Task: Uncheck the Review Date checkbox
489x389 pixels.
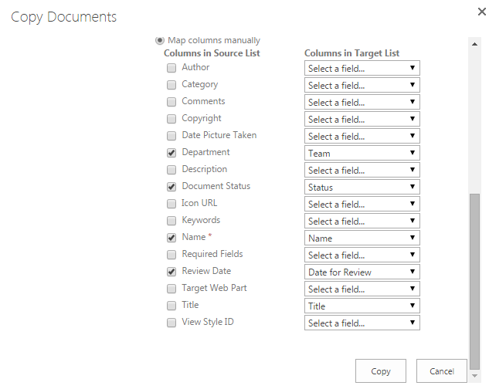Action: pos(171,272)
